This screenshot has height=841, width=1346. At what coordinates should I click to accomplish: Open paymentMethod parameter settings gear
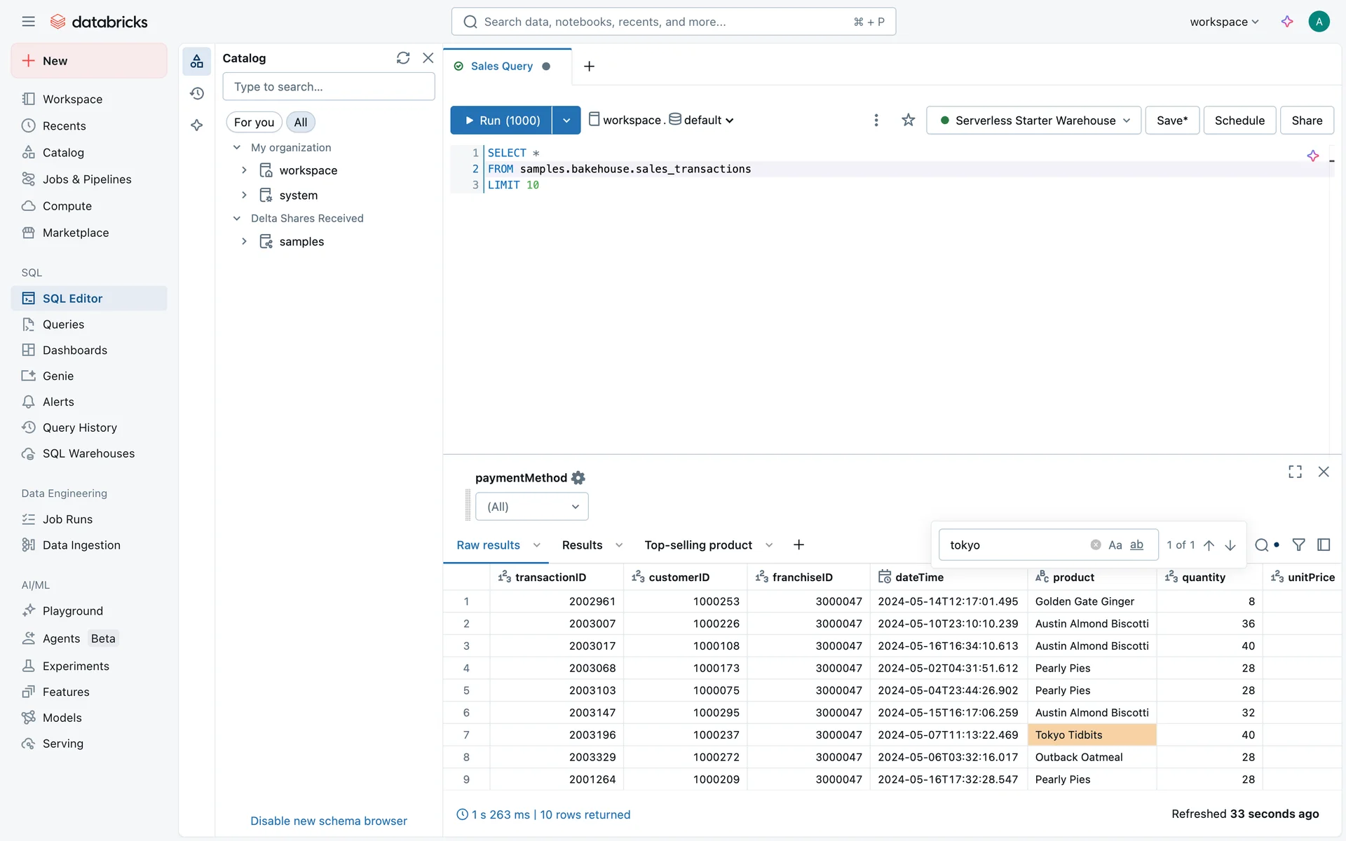coord(578,478)
